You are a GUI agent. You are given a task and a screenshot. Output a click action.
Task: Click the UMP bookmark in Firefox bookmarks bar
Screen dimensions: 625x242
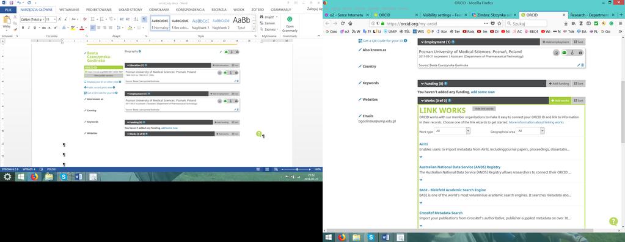pos(390,31)
